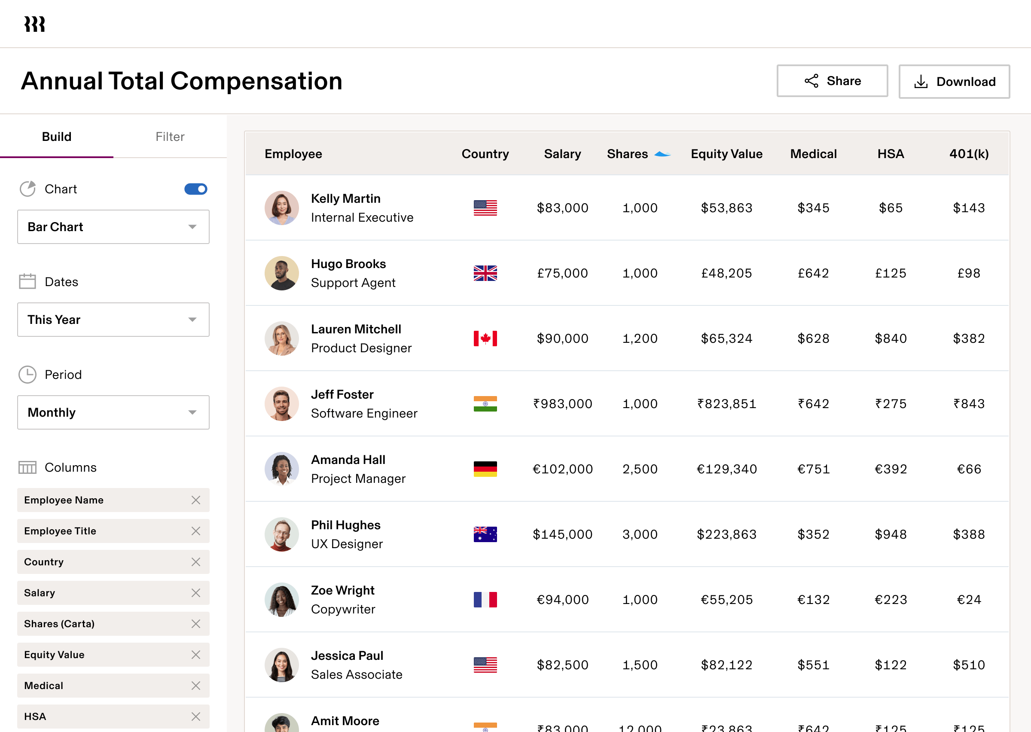Open the Monthly period dropdown
1031x732 pixels.
coord(113,412)
